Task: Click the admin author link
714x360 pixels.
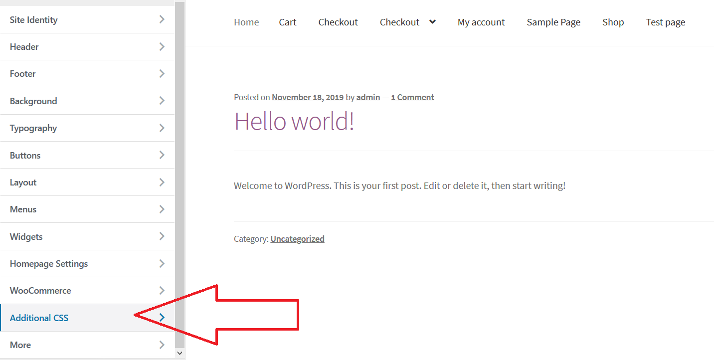Action: (368, 97)
